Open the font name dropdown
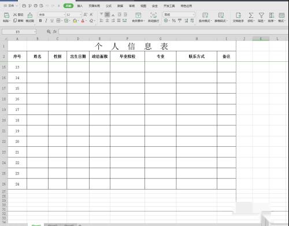The height and width of the screenshot is (226, 289). click(64, 14)
